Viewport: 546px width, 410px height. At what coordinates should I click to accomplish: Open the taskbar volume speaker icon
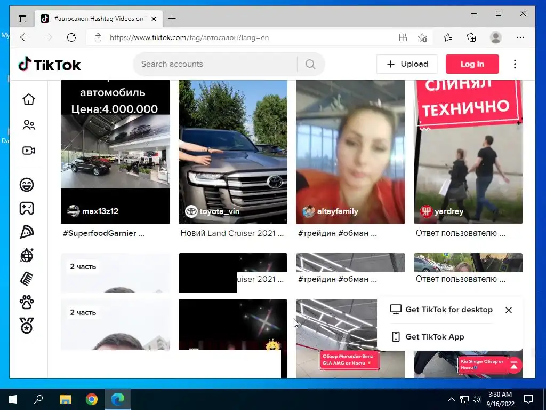click(477, 399)
